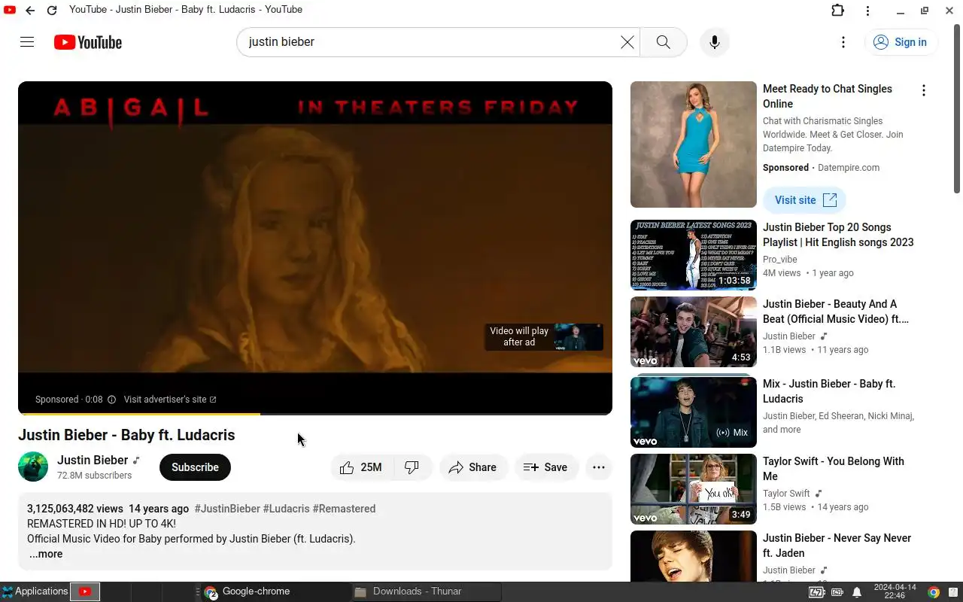Viewport: 963px width, 602px height.
Task: Click Chrome icon in system tray
Action: pyautogui.click(x=934, y=592)
